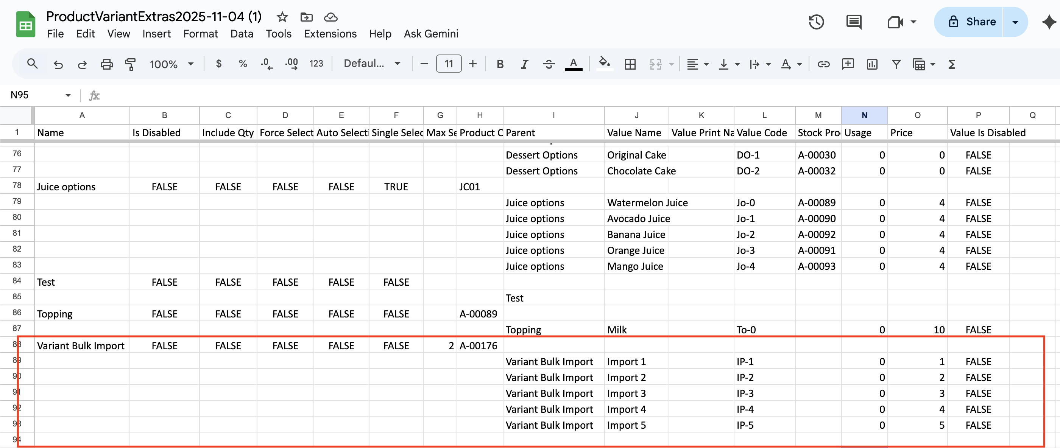Toggle strikethrough formatting
The height and width of the screenshot is (448, 1060).
coord(549,64)
